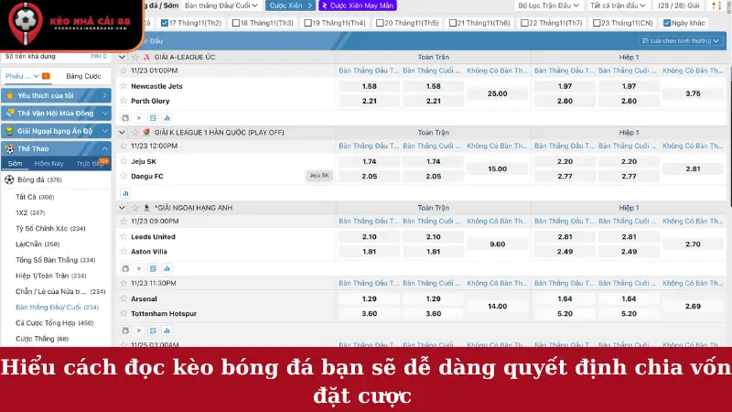
Task: Click the clock icon under Perth Glory
Action: tap(125, 118)
